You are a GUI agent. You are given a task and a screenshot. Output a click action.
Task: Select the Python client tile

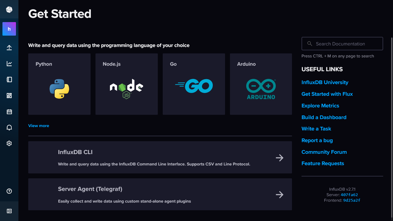59,84
